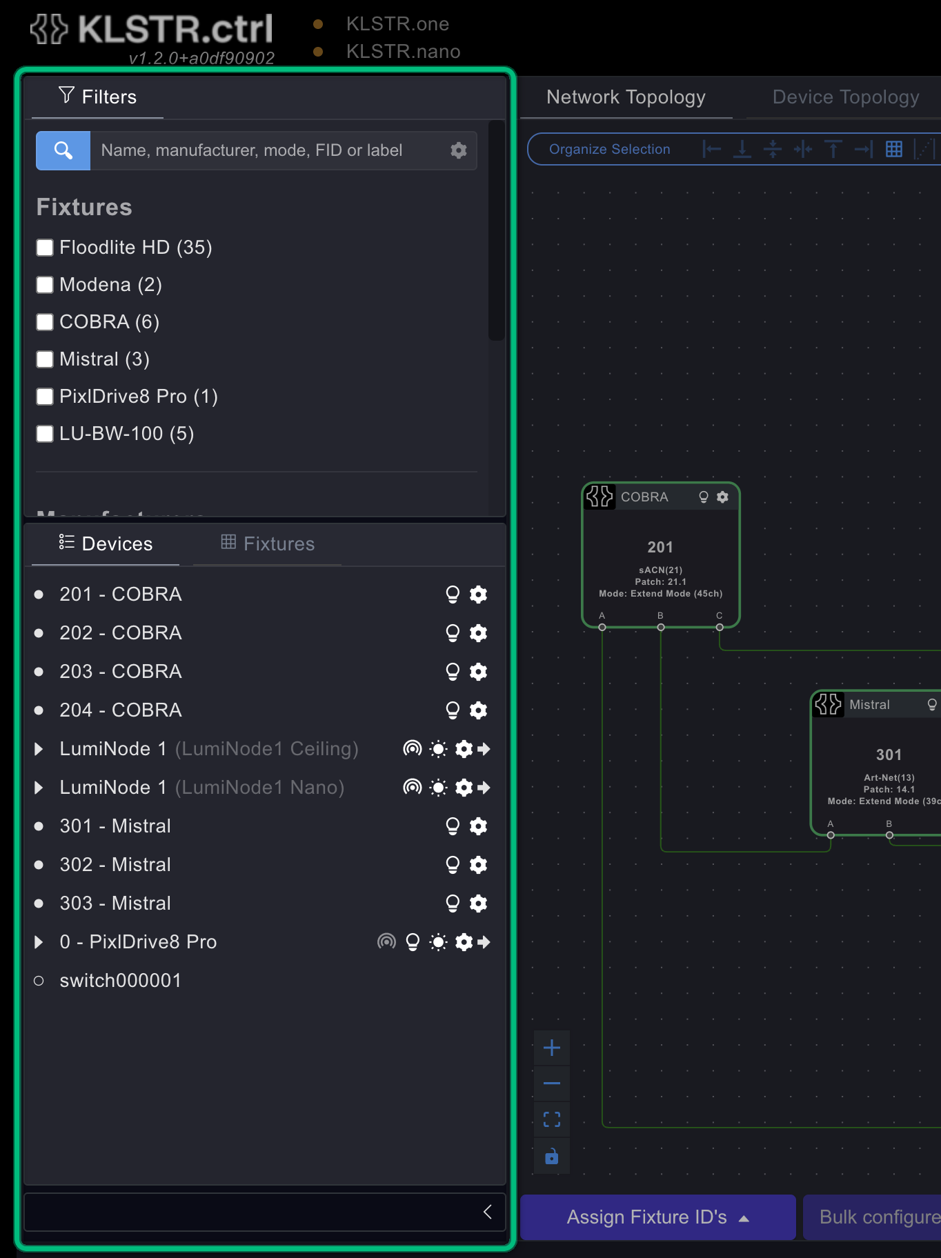Click signal icon for LumiNode1 Nano row

coord(413,788)
